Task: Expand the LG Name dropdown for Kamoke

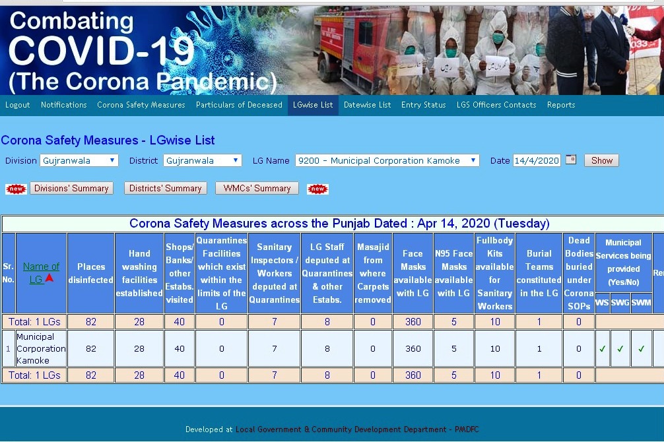Action: pyautogui.click(x=387, y=160)
